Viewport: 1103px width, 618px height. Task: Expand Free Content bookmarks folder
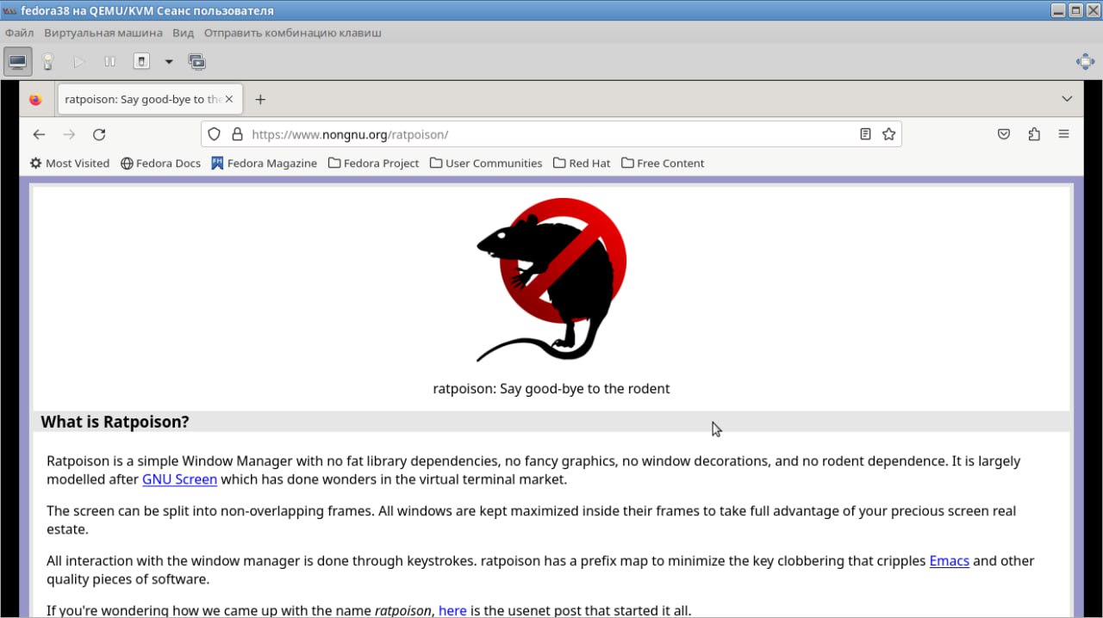663,163
